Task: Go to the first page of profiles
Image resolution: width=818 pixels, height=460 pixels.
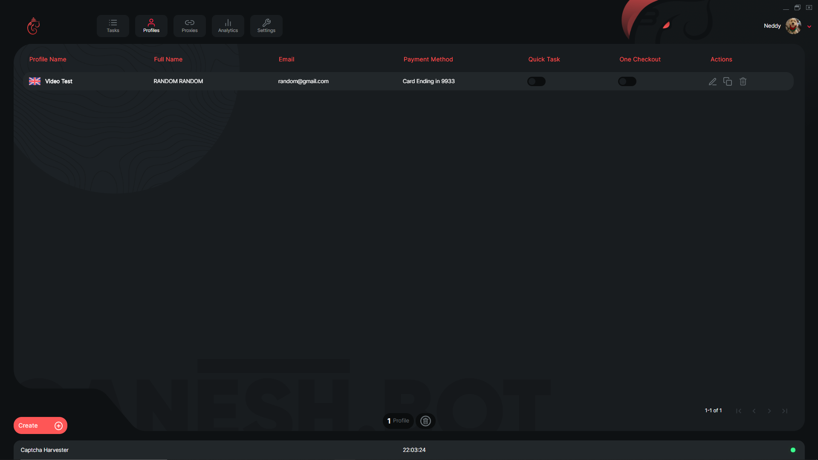Action: (739, 411)
